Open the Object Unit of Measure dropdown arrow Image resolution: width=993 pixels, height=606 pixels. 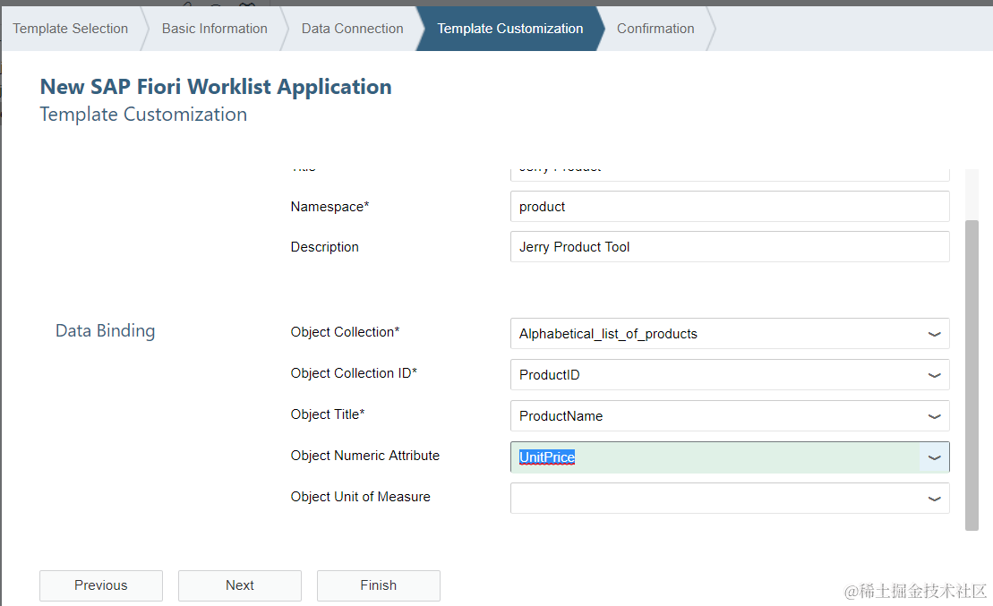934,499
